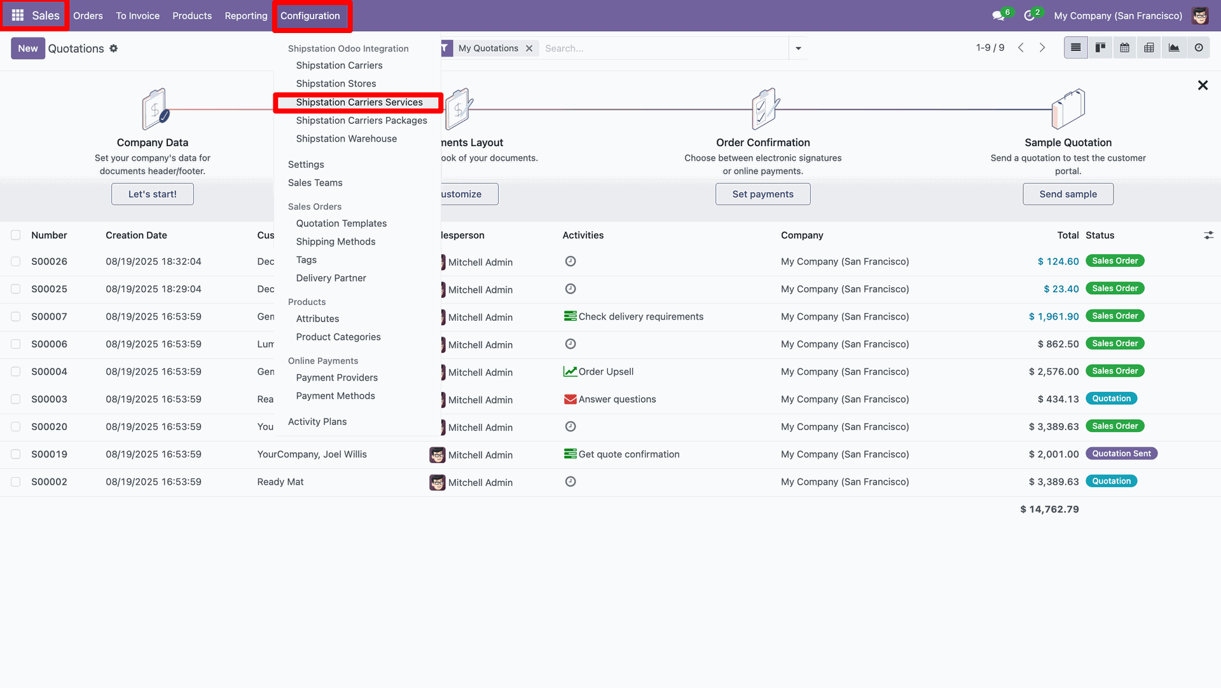
Task: Open the Reporting menu
Action: pyautogui.click(x=245, y=15)
